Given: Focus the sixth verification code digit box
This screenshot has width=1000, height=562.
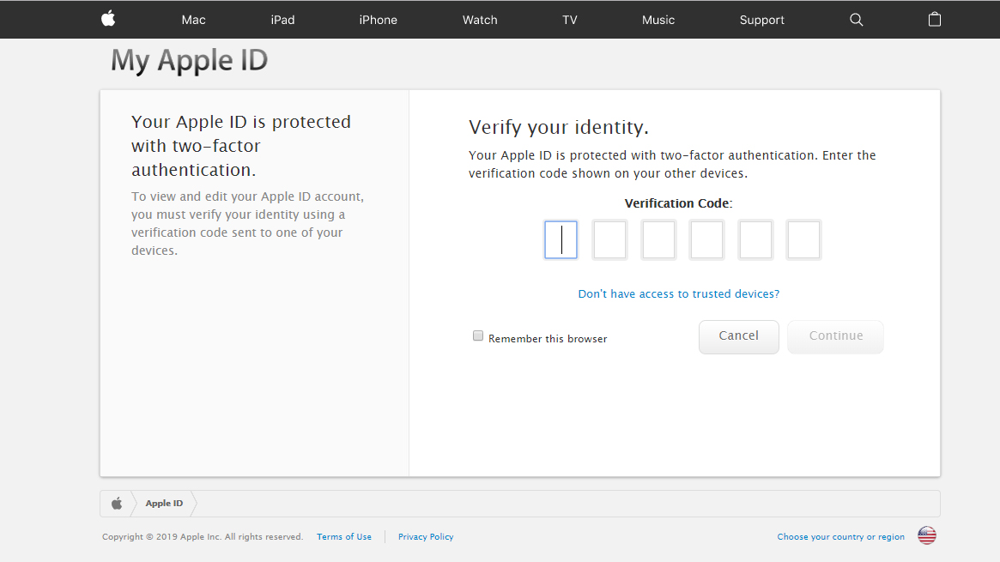Looking at the screenshot, I should pos(803,239).
